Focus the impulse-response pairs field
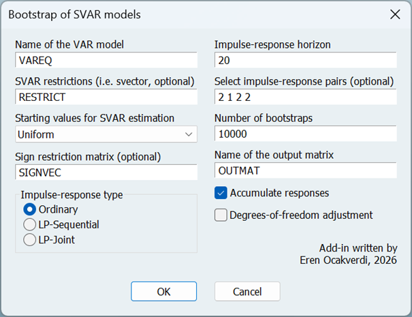Viewport: 412px width, 317px height. tap(304, 97)
